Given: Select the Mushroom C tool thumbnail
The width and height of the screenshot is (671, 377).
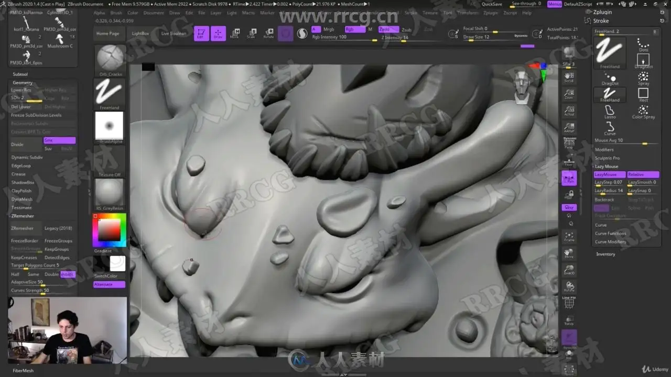Looking at the screenshot, I should (x=60, y=41).
